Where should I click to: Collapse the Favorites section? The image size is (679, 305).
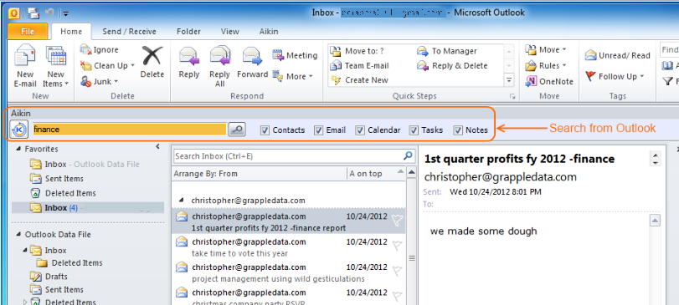pyautogui.click(x=18, y=149)
